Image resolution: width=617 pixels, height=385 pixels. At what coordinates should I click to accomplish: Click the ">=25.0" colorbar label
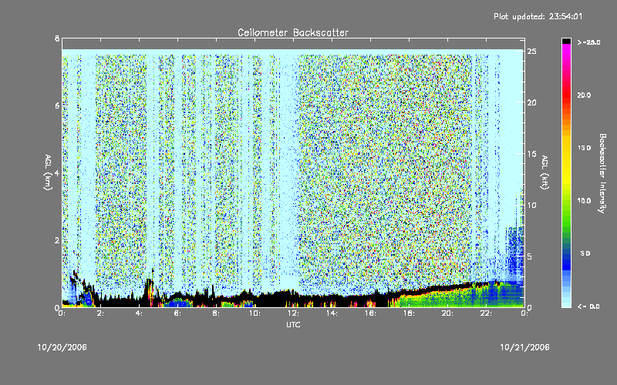(x=588, y=42)
